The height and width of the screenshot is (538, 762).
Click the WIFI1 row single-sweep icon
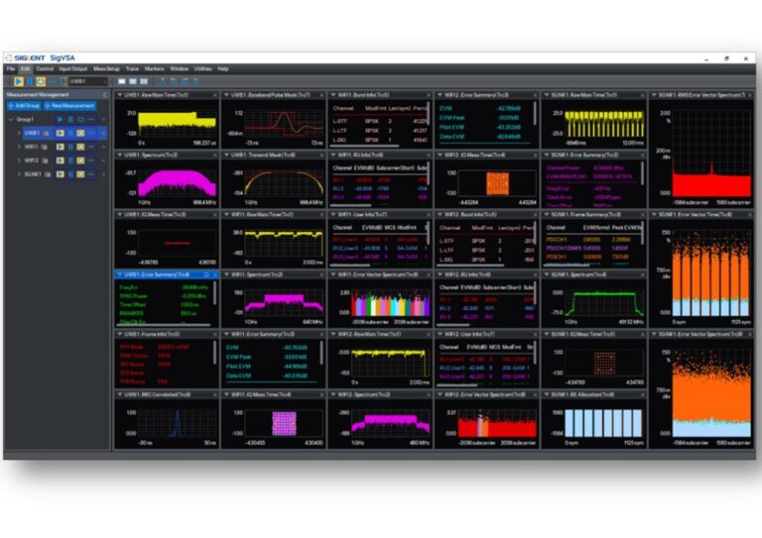click(x=80, y=147)
